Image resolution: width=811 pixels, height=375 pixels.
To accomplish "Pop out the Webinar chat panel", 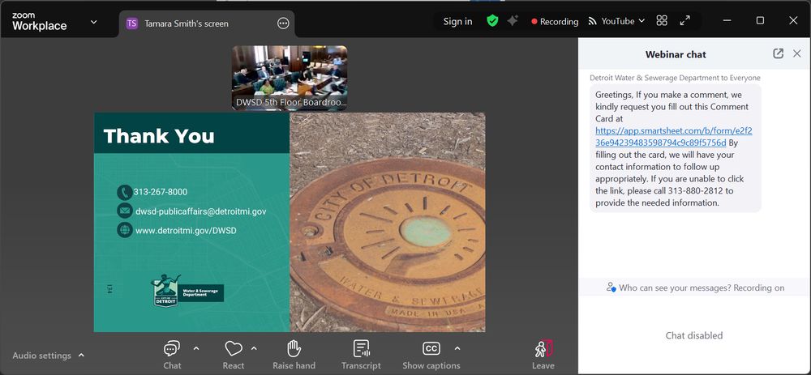I will (778, 53).
